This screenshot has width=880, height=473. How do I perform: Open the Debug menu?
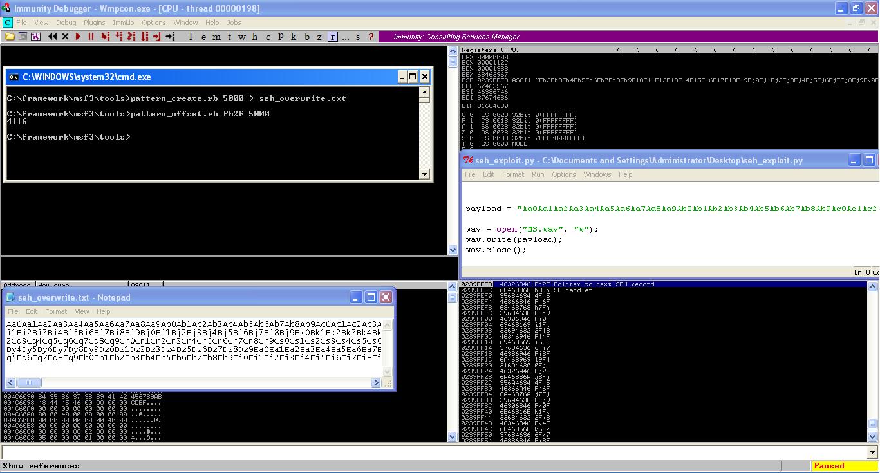(66, 23)
